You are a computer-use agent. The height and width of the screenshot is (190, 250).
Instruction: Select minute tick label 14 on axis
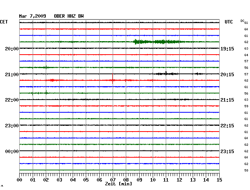(206, 180)
